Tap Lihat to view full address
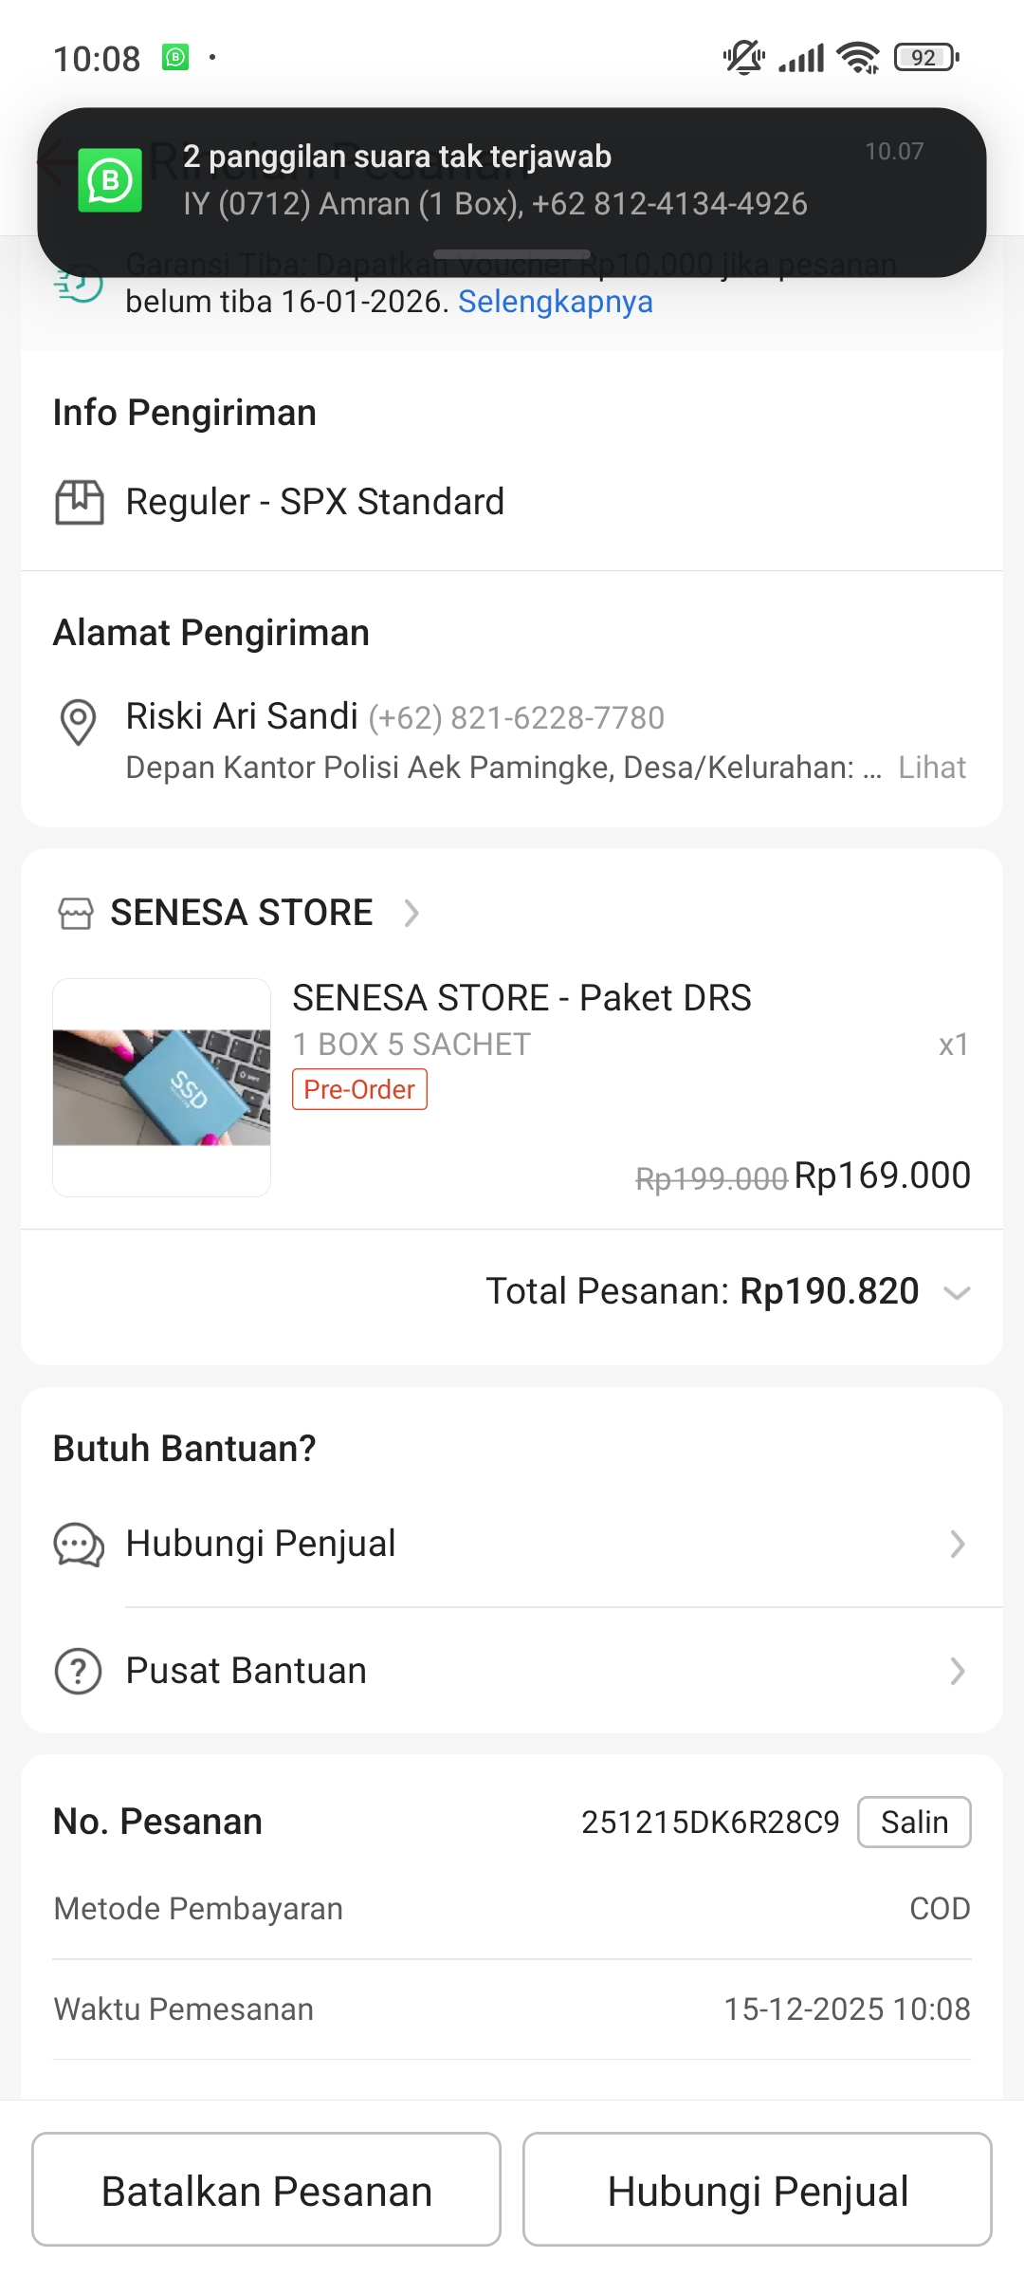 [x=932, y=768]
